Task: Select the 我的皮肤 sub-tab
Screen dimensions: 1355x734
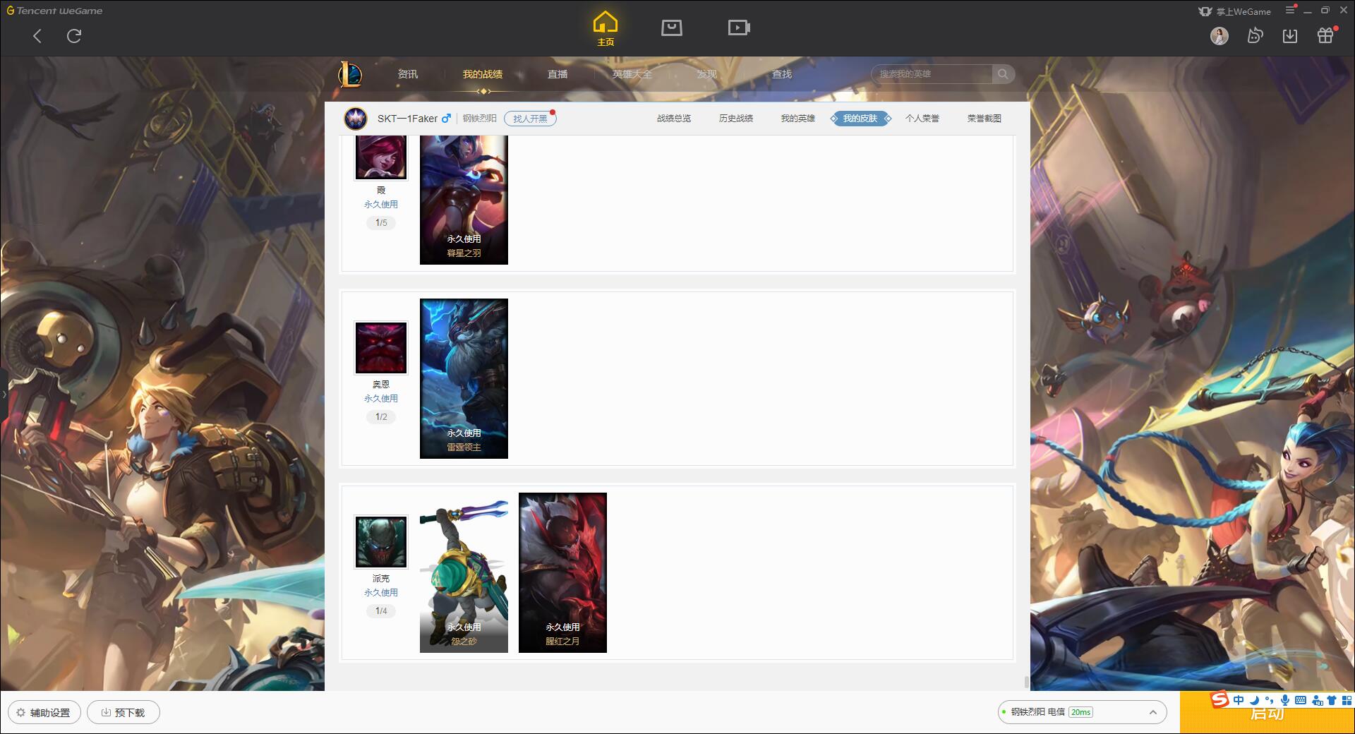Action: coord(860,119)
